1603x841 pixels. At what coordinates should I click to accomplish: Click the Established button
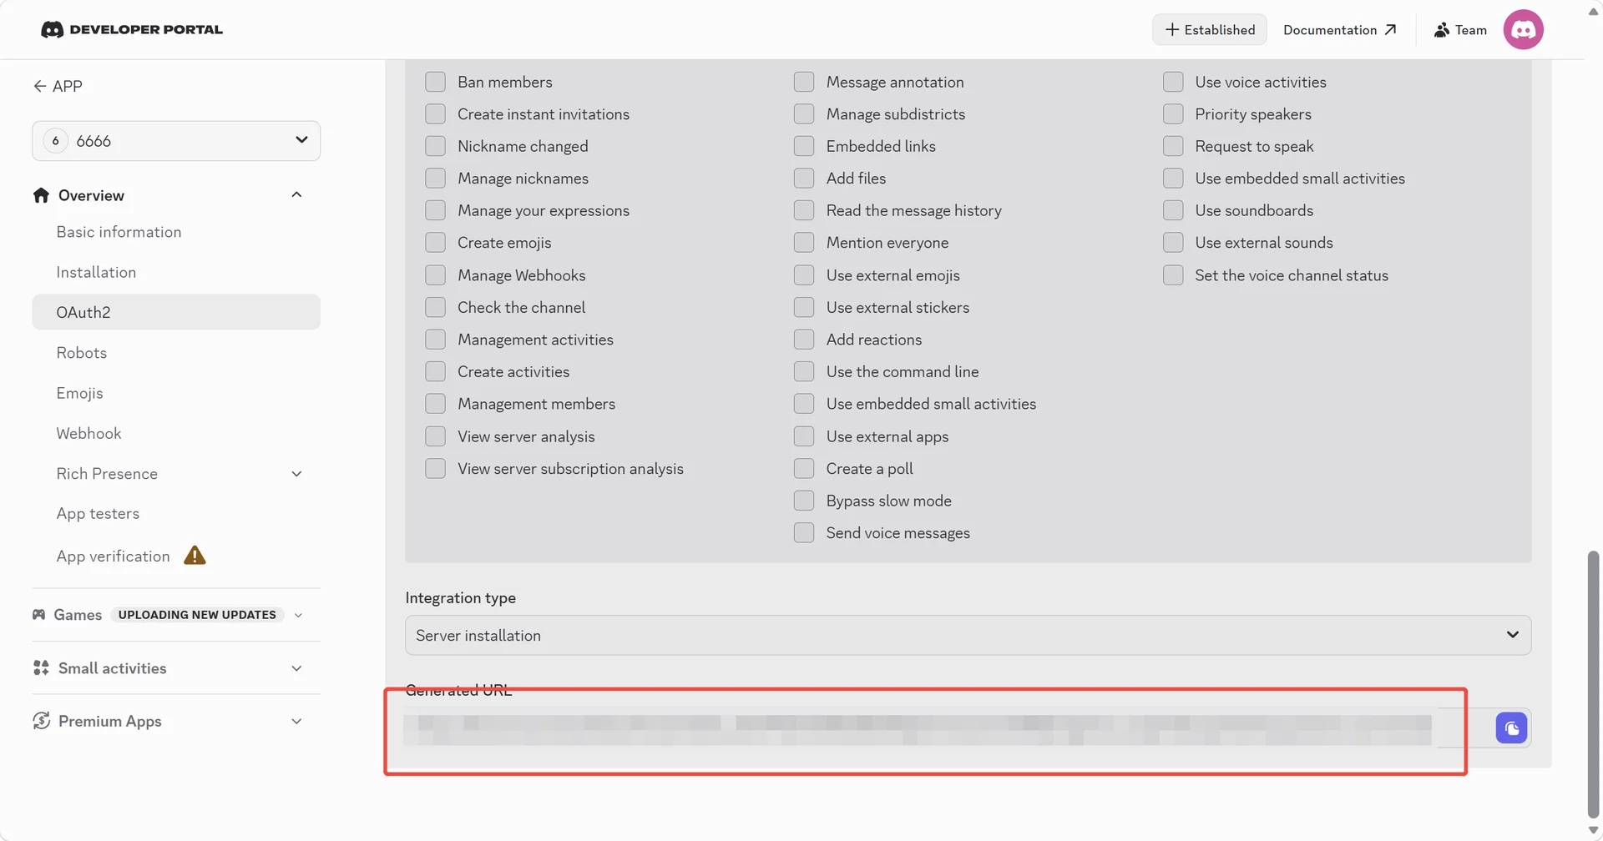1209,29
